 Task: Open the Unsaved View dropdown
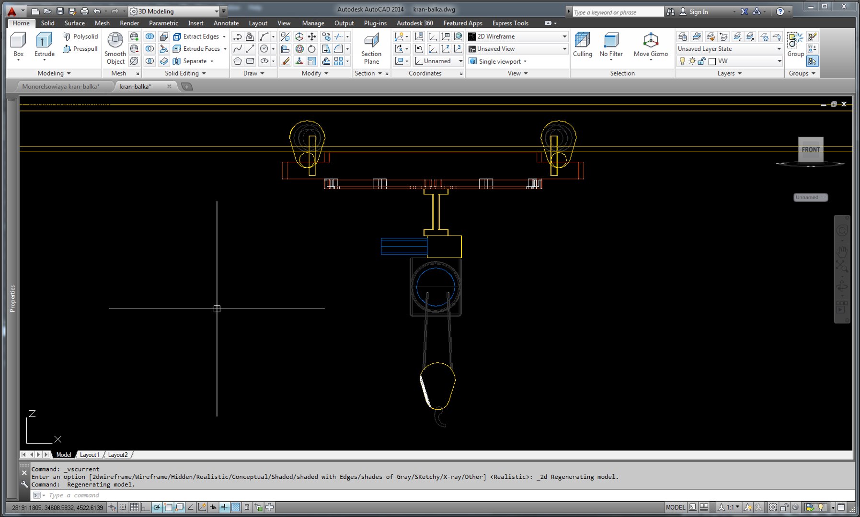coord(517,49)
